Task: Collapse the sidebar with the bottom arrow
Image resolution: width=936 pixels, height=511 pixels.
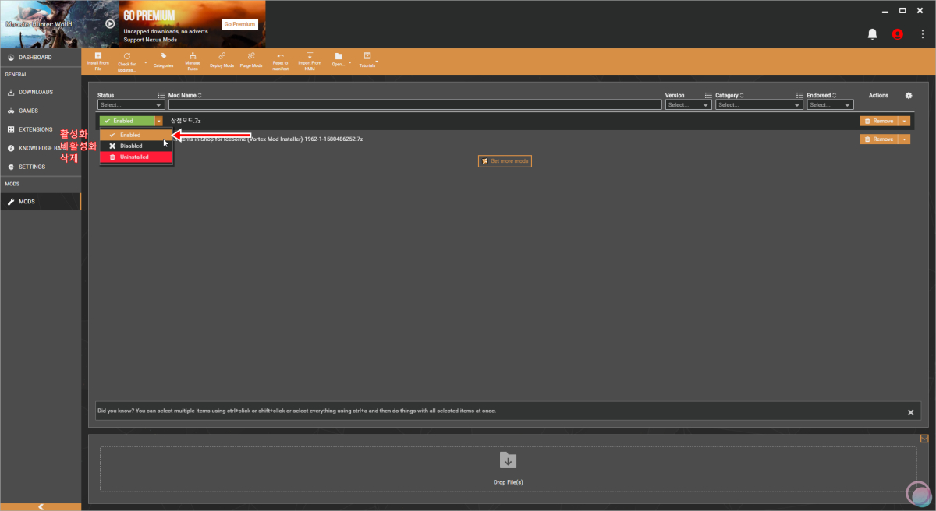Action: [x=41, y=506]
